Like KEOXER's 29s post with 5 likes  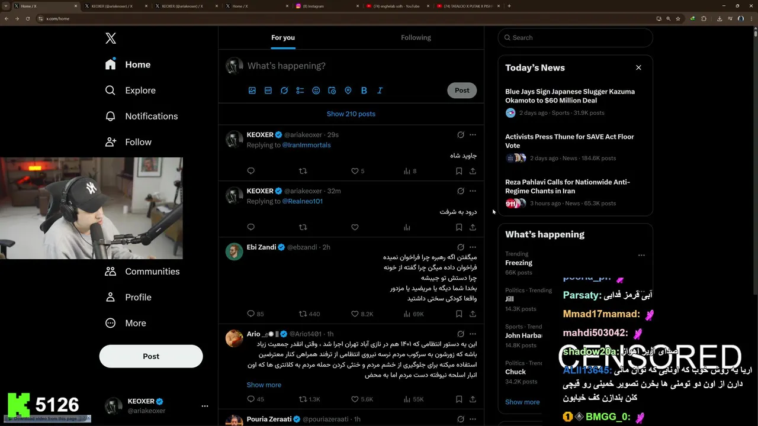click(358, 171)
